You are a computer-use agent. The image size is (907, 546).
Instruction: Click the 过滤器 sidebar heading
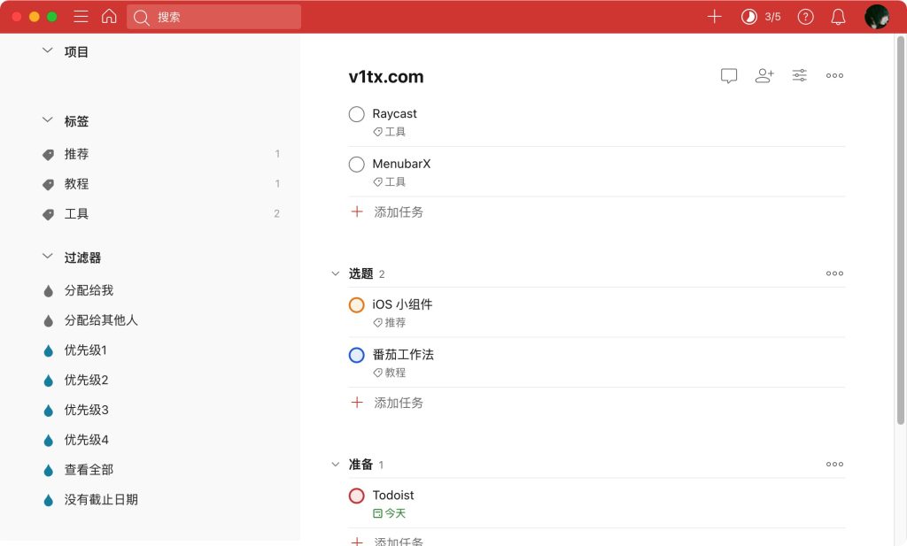(82, 258)
